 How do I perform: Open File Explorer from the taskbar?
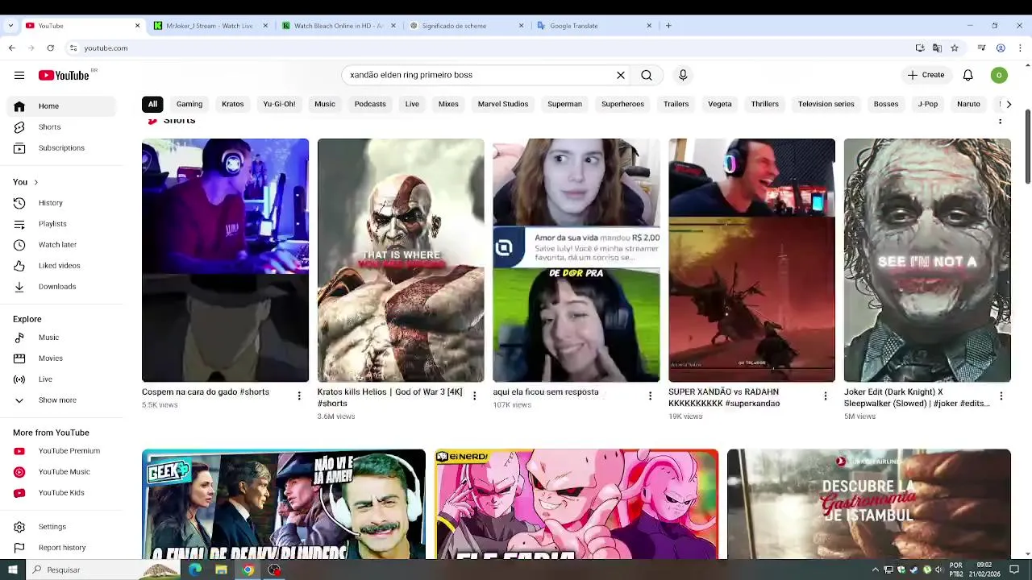(x=221, y=570)
